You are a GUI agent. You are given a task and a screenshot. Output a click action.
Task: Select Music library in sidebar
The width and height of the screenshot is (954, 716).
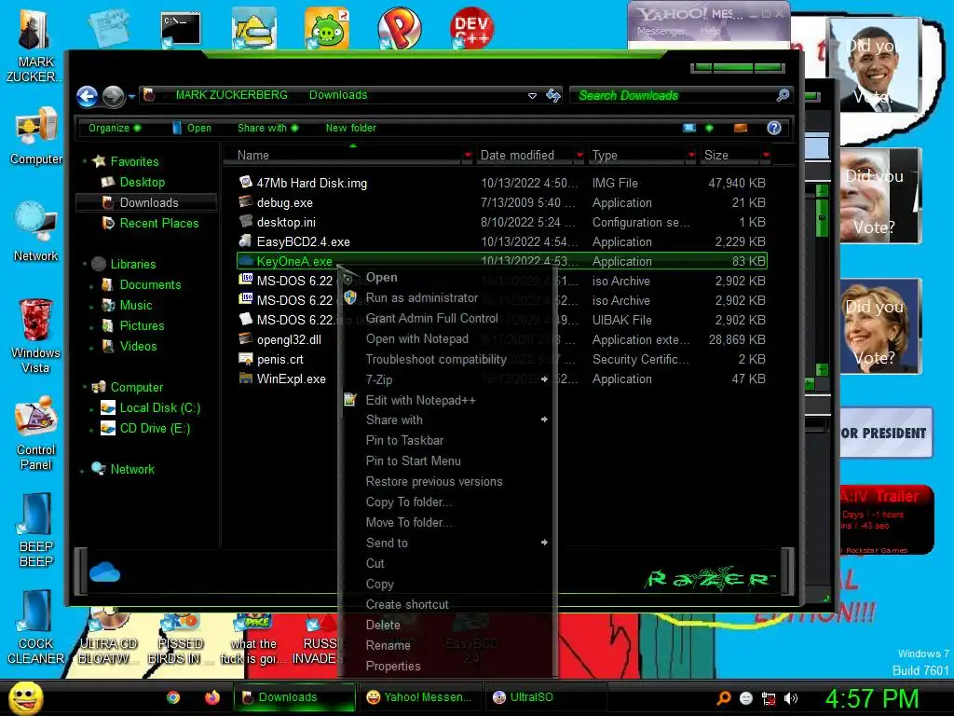[136, 306]
